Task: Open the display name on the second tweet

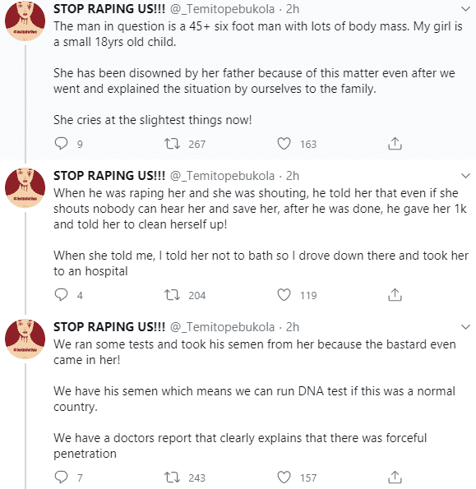Action: click(x=109, y=176)
